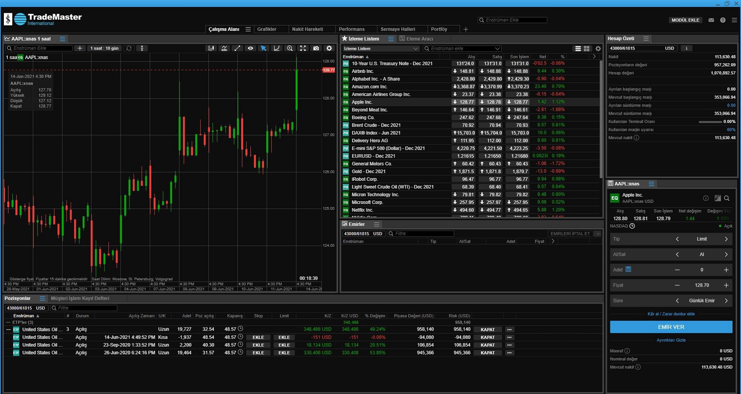Click the EMİR VER button
741x394 pixels.
pos(671,327)
